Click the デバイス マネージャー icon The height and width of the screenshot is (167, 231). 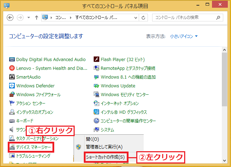coord(12,147)
